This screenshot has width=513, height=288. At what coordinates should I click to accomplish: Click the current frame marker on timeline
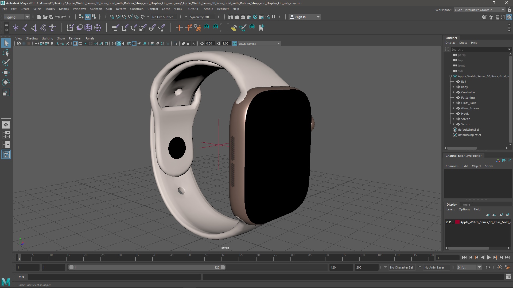(19, 258)
